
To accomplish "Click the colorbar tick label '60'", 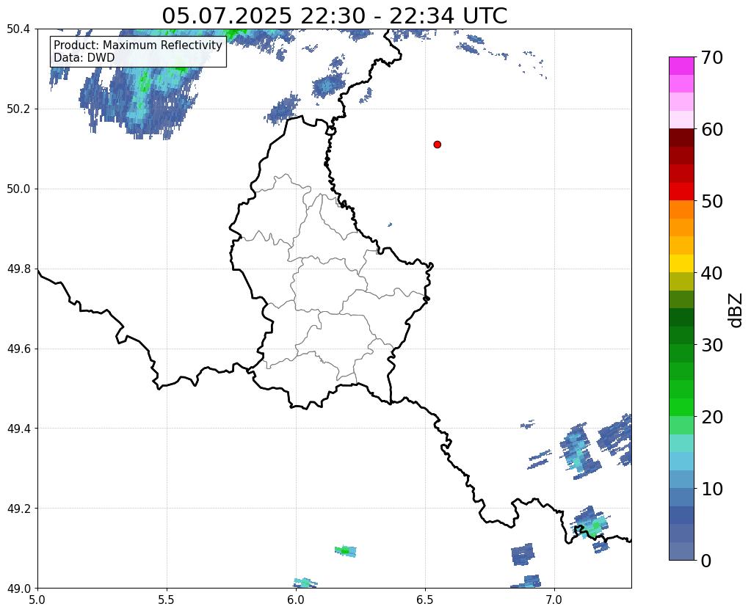I will point(712,129).
